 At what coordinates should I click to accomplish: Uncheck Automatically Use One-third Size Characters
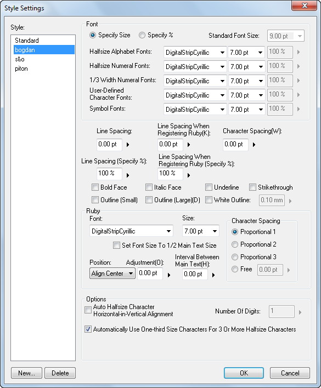pos(88,329)
